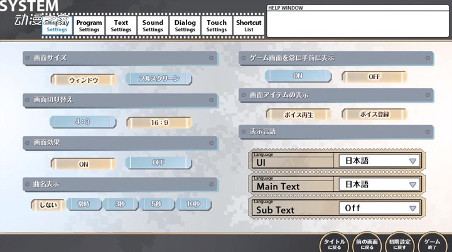
Task: Open the Program Settings tab
Action: [89, 26]
